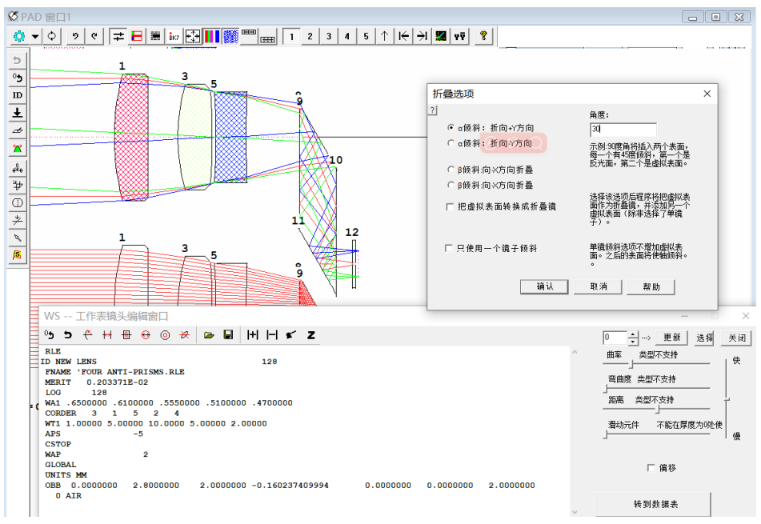Click the red concentric circle icon in WS toolbar
761x524 pixels.
pyautogui.click(x=165, y=334)
